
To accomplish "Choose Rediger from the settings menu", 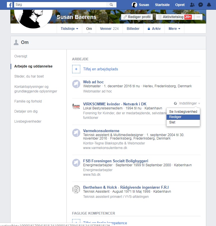I will click(x=183, y=117).
